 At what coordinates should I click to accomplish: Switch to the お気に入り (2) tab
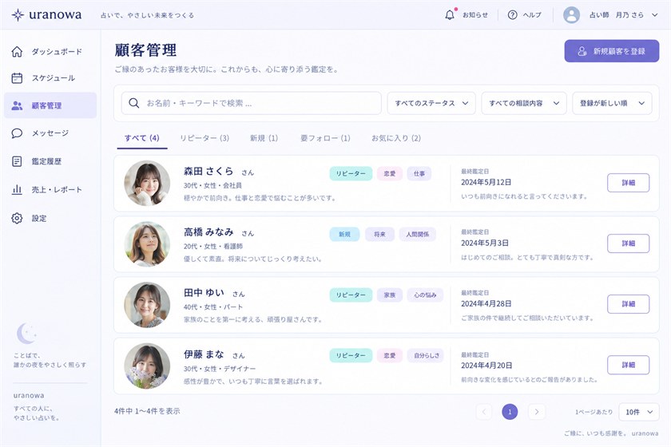396,138
